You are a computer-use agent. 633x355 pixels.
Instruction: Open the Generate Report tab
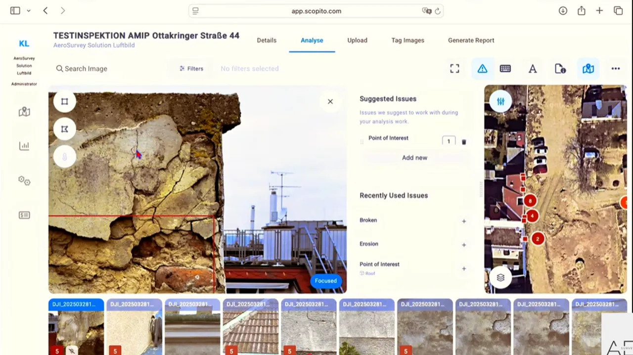click(471, 41)
